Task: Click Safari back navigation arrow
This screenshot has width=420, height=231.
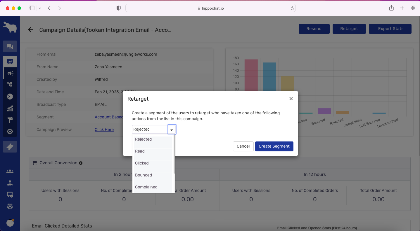Action: [49, 8]
